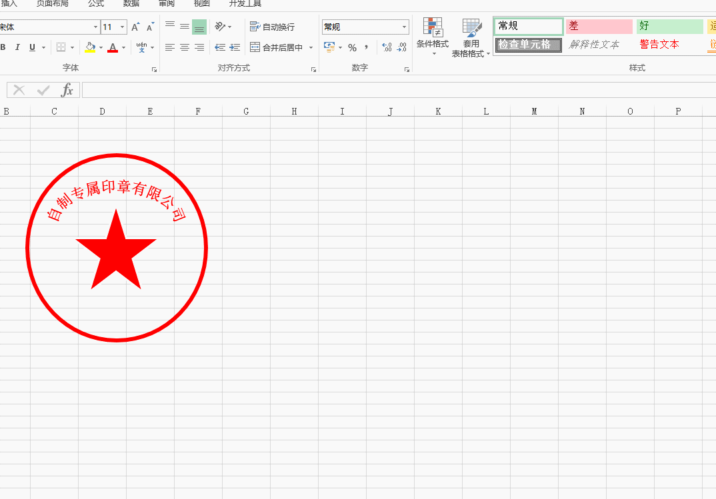The image size is (716, 499).
Task: Apply the 检查单元格 cell style
Action: click(x=529, y=45)
